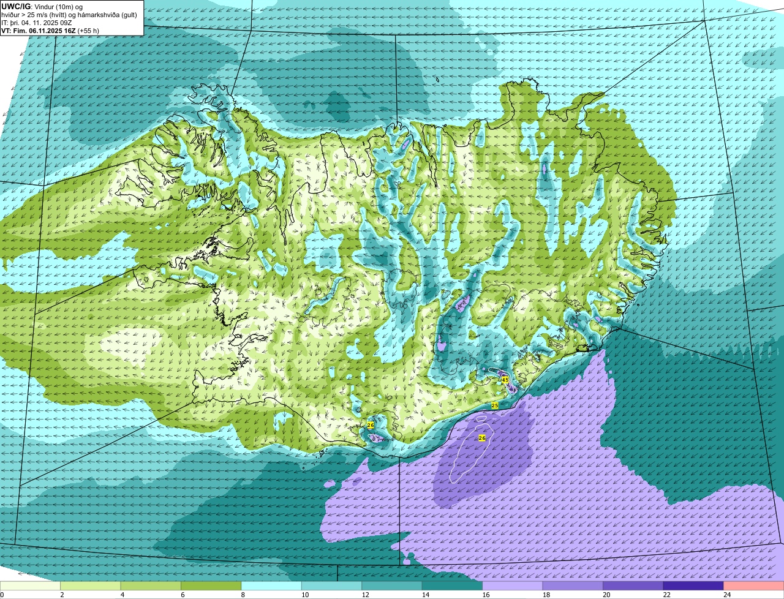Pick the light yellow-green 2–4 m/s legend swatch
This screenshot has height=599, width=784.
click(91, 586)
